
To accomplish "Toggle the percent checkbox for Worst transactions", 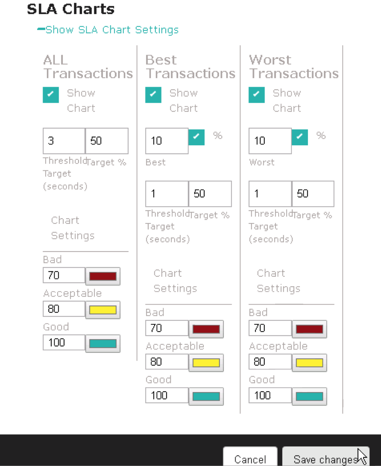I will 299,137.
